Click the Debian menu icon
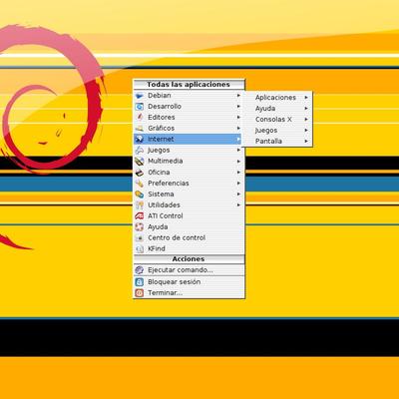The width and height of the screenshot is (399, 399). click(140, 96)
